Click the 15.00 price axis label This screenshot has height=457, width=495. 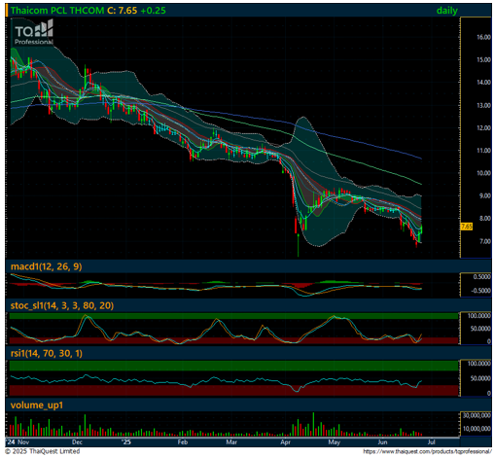click(x=483, y=60)
